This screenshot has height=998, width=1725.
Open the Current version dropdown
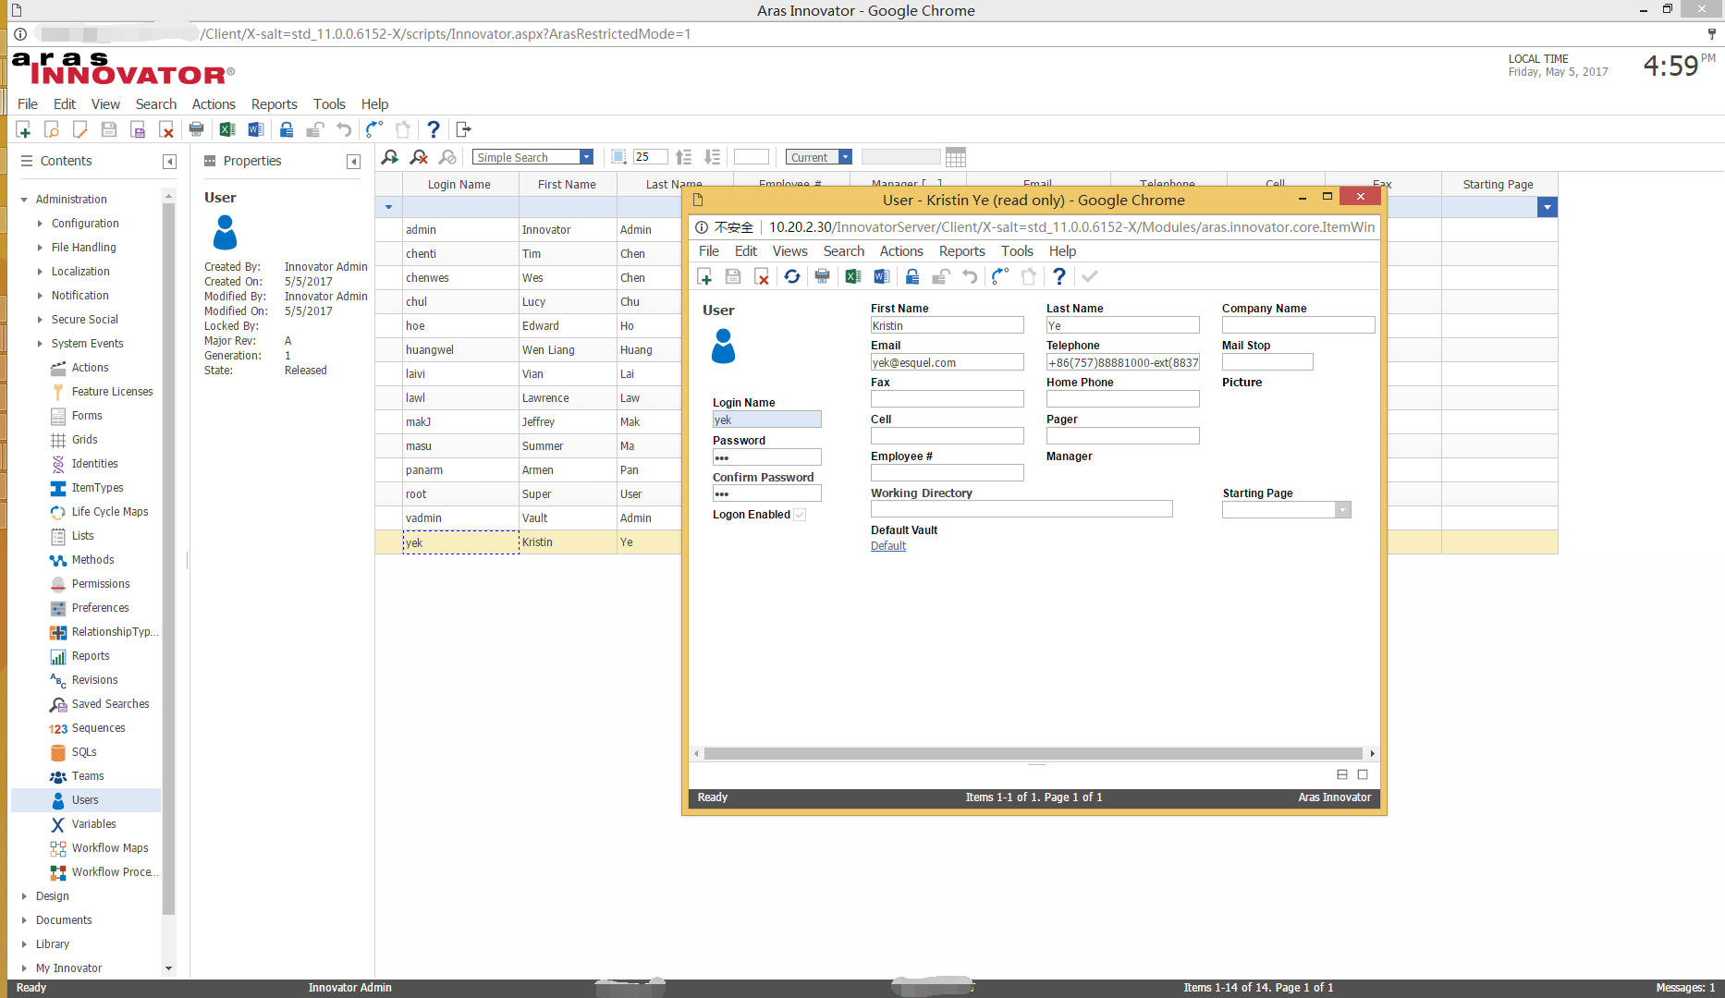[x=845, y=157]
